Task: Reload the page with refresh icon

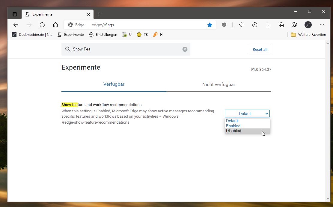Action: pyautogui.click(x=42, y=25)
